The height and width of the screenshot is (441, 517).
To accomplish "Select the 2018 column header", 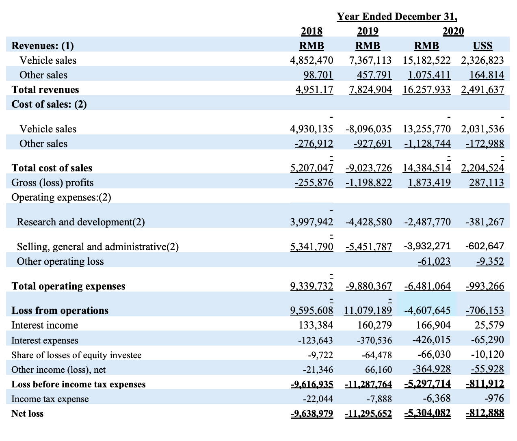I will click(311, 31).
